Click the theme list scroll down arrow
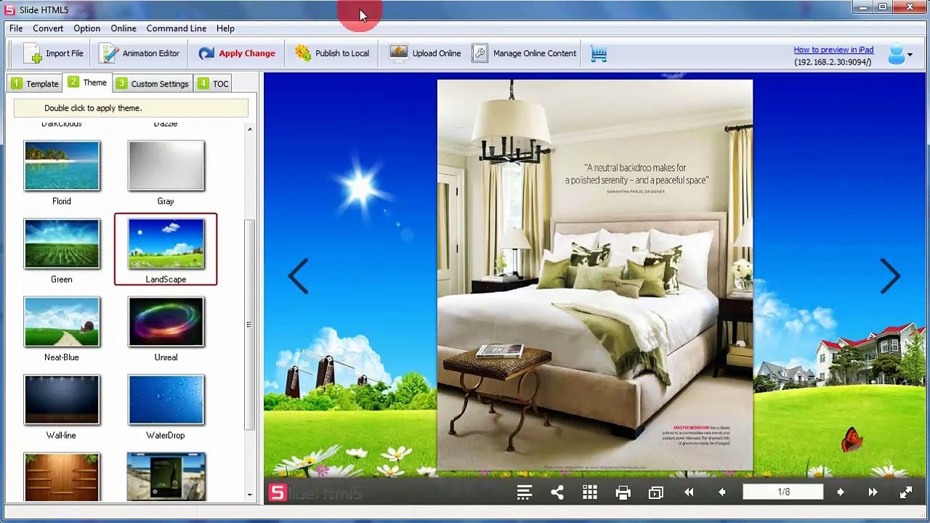930x523 pixels. pyautogui.click(x=250, y=495)
